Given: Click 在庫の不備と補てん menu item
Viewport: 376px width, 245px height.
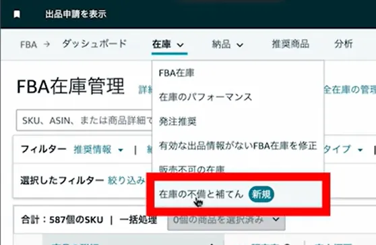Looking at the screenshot, I should coord(201,194).
